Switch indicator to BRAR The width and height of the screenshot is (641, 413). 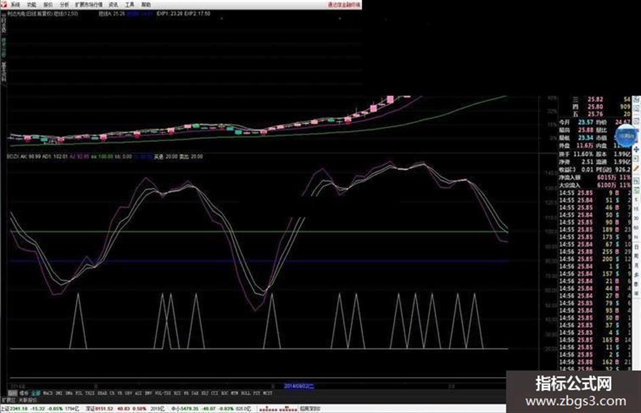coord(102,393)
